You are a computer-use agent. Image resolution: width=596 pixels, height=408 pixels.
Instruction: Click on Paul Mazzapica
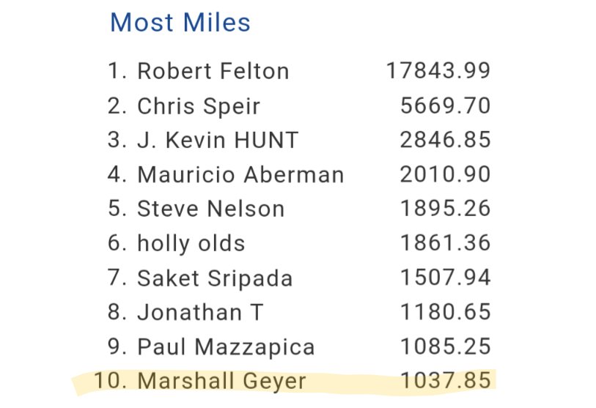(x=226, y=346)
